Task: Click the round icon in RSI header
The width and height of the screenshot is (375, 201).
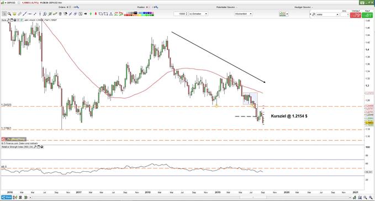Action: click(x=41, y=147)
